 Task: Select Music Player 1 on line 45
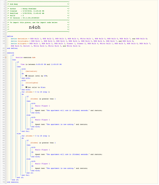43,106
